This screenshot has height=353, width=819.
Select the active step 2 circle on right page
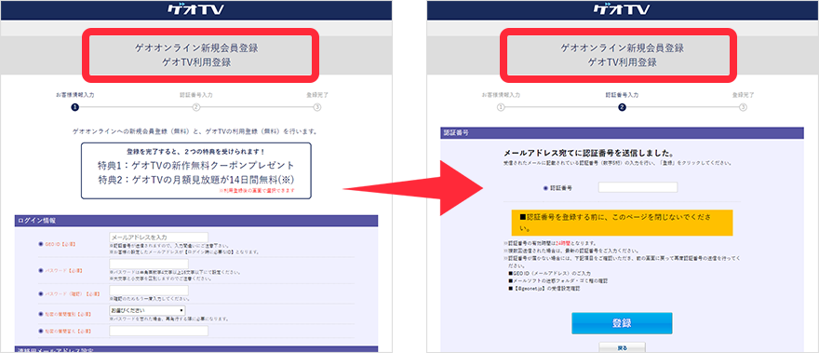click(622, 107)
